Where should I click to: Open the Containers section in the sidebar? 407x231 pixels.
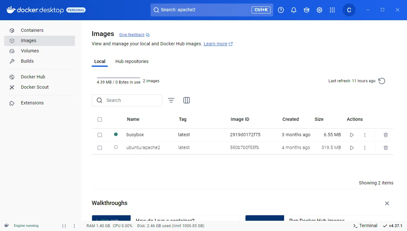(32, 30)
